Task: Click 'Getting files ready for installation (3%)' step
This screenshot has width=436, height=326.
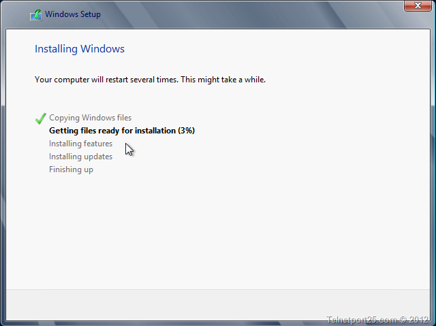Action: point(122,131)
